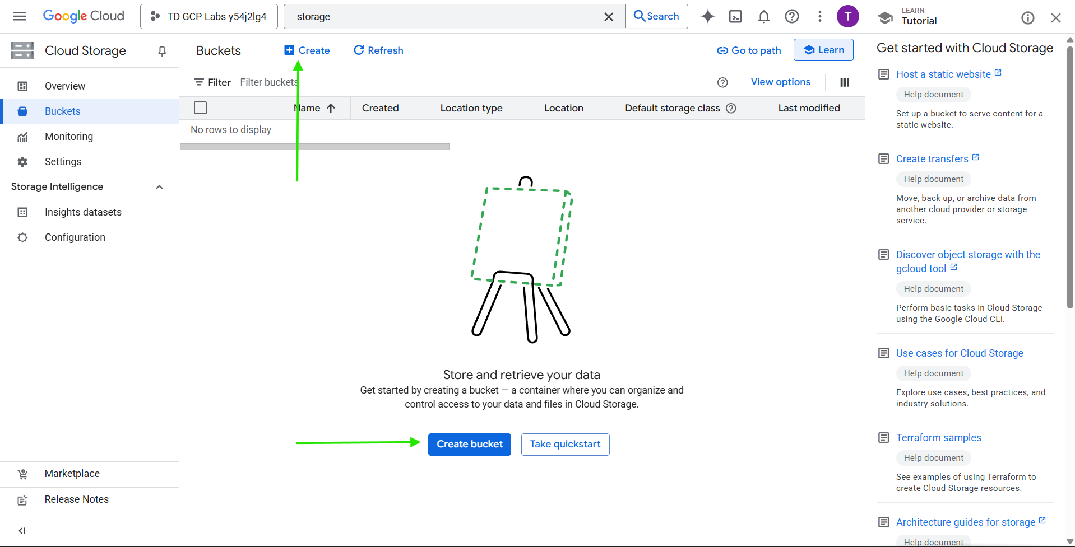Click the tutorial info icon

(1027, 18)
